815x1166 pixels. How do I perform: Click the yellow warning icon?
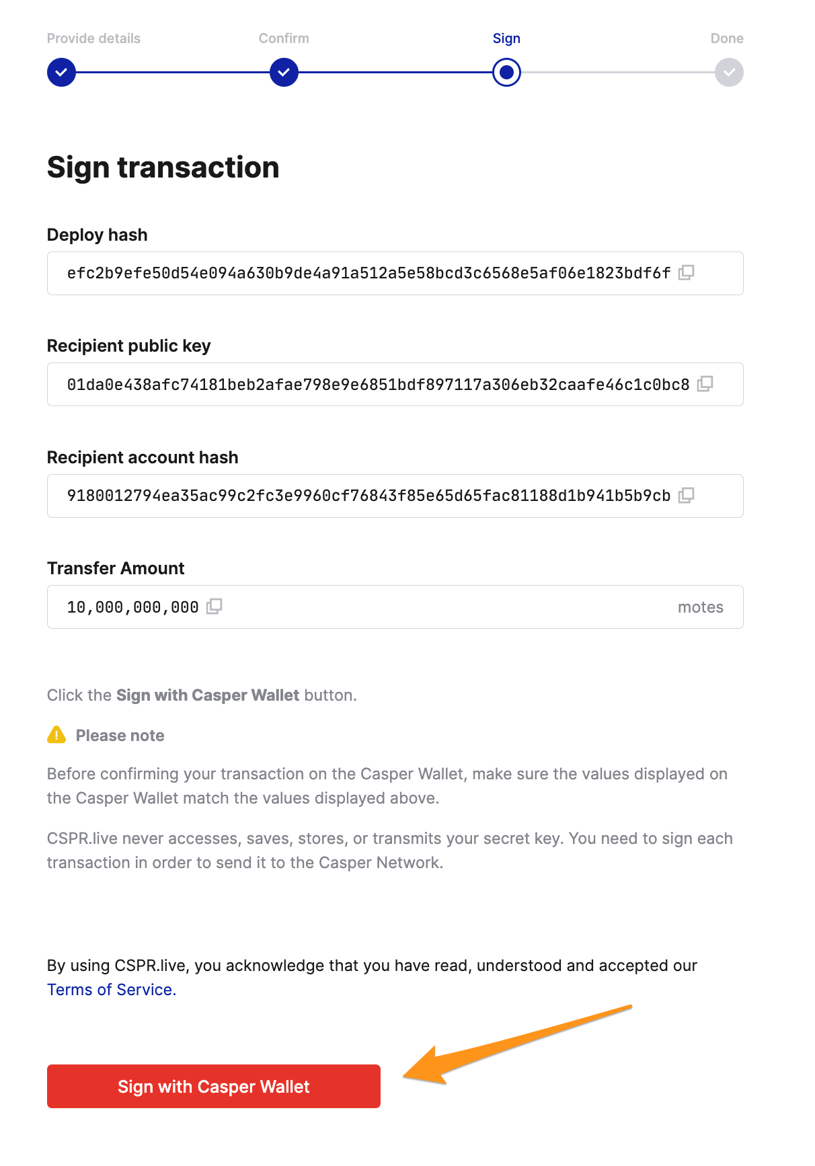[56, 735]
